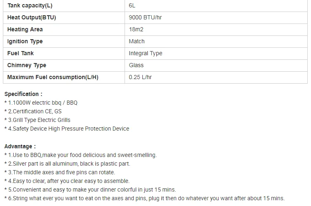The width and height of the screenshot is (311, 206).
Task: Click the Fuel Tank row label
Action: 64,54
